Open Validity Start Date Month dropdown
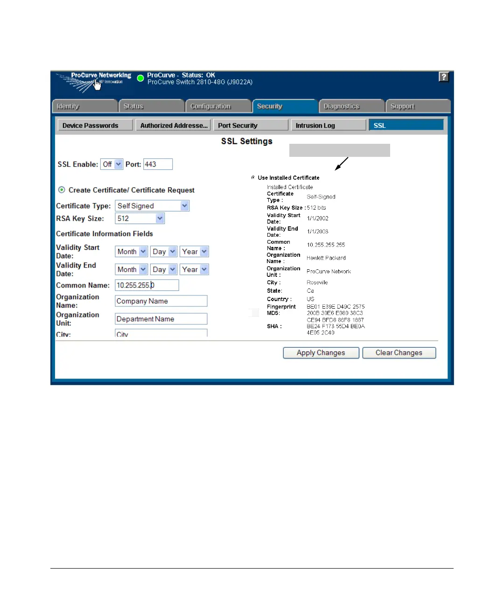The width and height of the screenshot is (504, 605). (132, 252)
